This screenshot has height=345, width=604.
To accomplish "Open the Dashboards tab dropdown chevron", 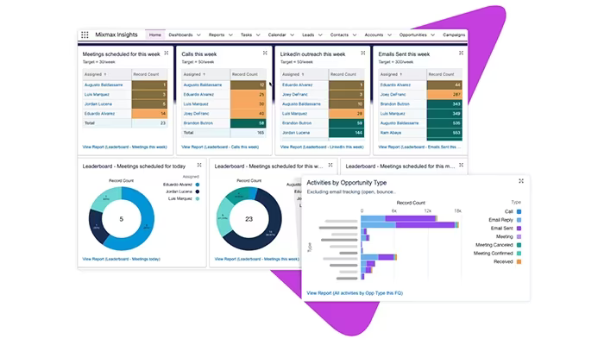I will pyautogui.click(x=198, y=35).
